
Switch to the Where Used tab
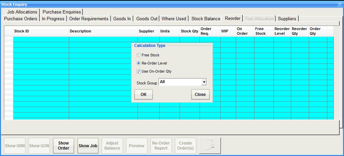[174, 19]
